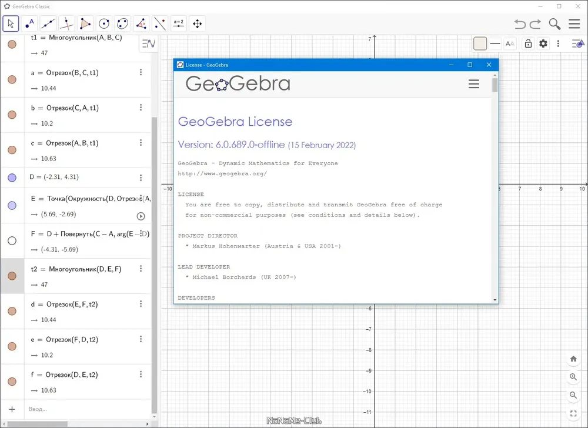Open the color swatch in style bar
588x428 pixels.
pos(480,44)
